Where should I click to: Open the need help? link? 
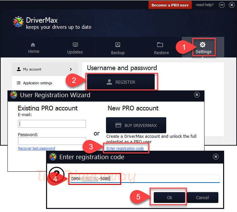204,5
